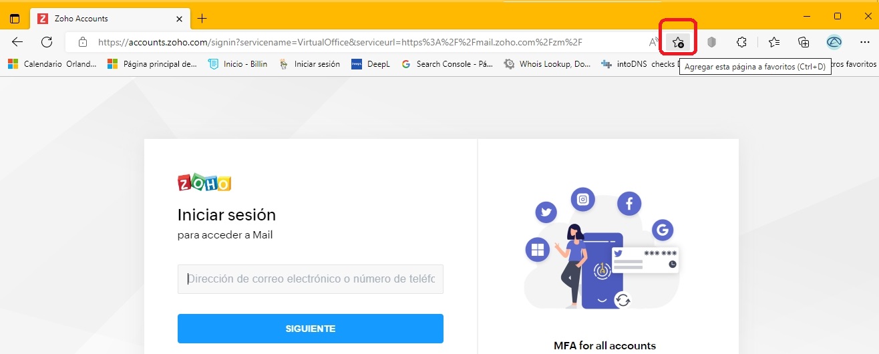Open the Otros favoritos bookmarks folder

click(854, 64)
